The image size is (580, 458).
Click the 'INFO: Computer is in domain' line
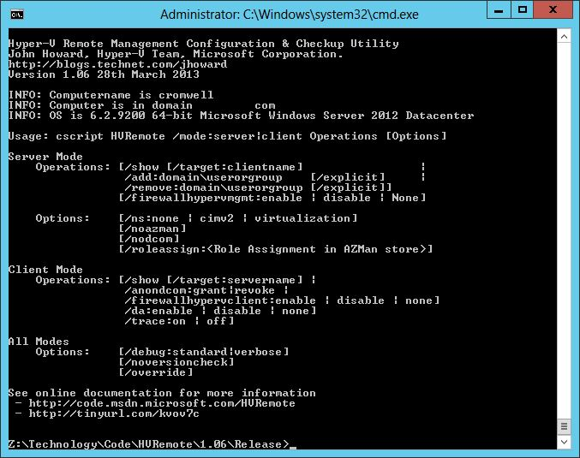pyautogui.click(x=141, y=105)
